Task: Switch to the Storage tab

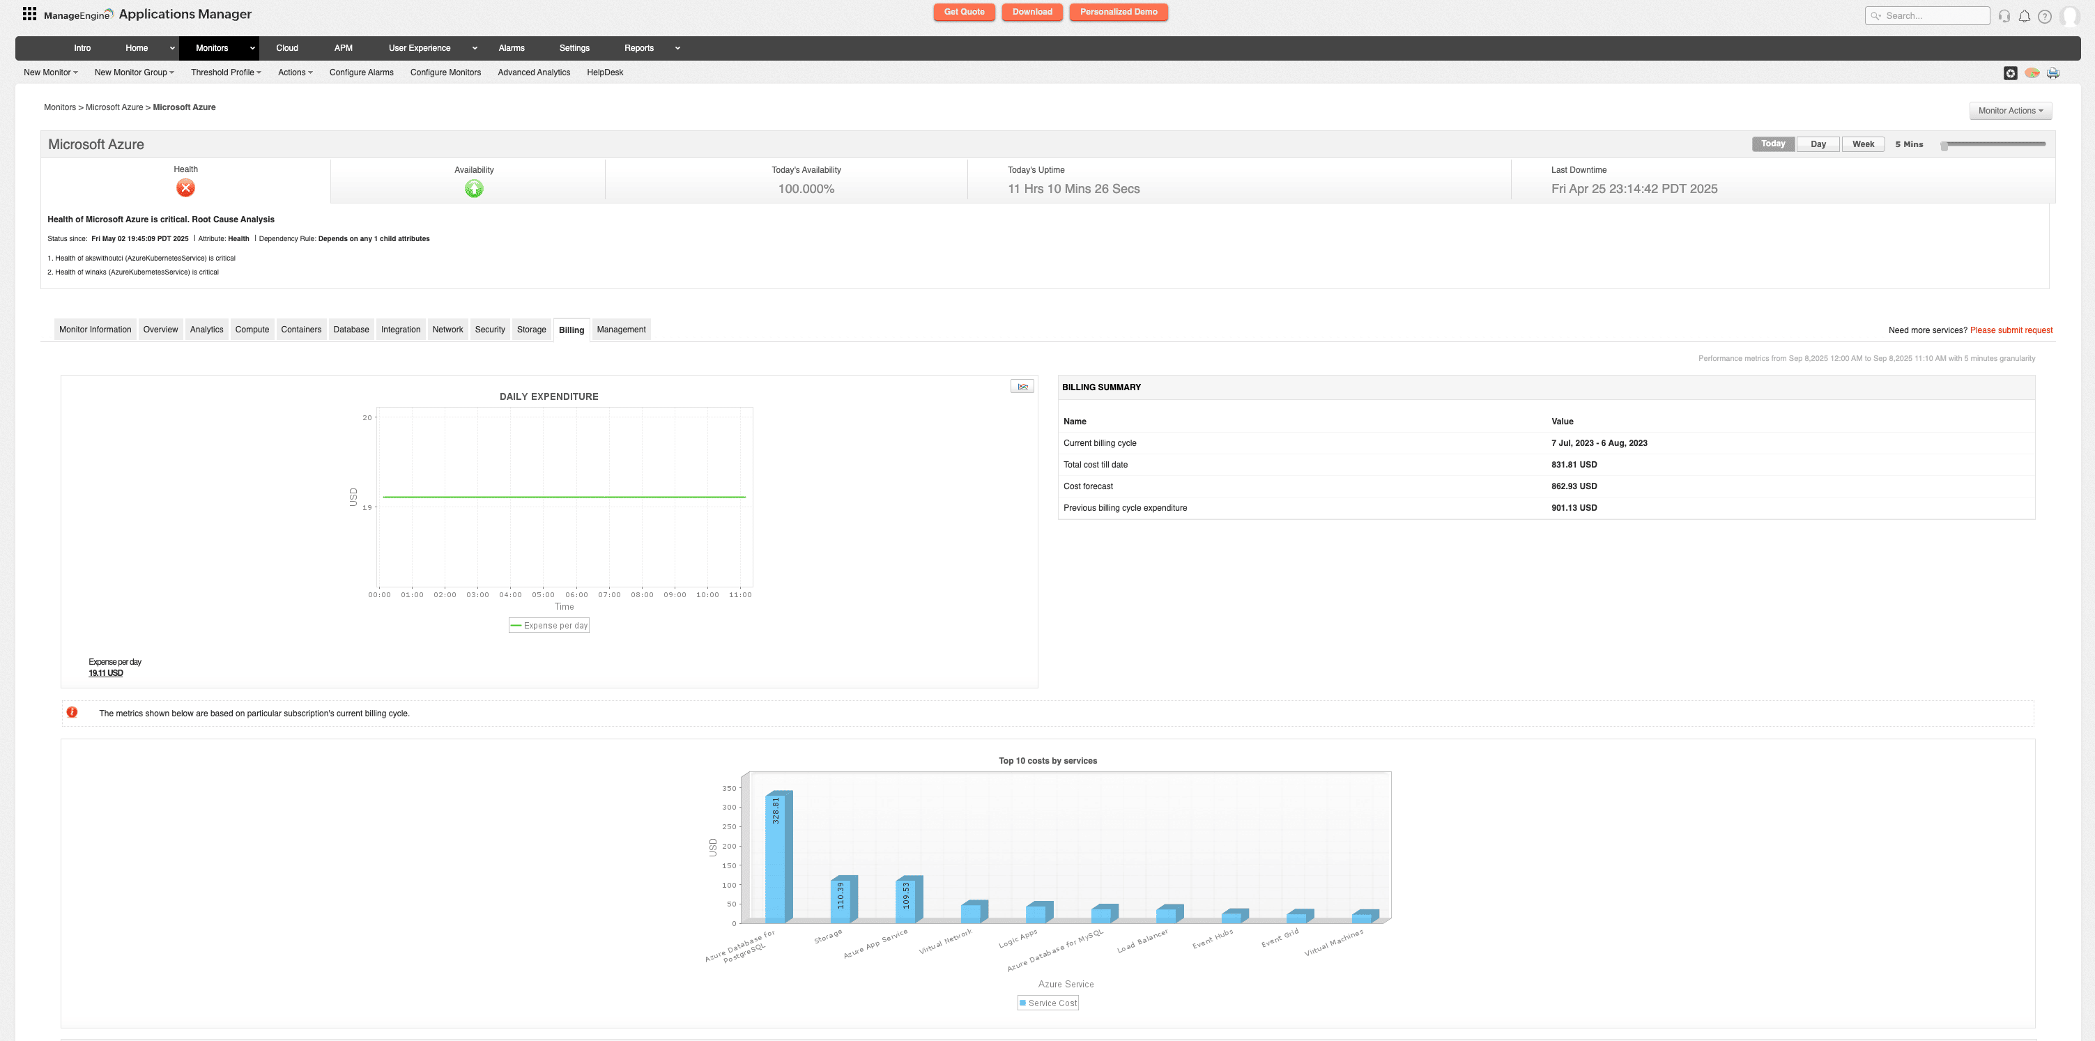Action: 532,330
